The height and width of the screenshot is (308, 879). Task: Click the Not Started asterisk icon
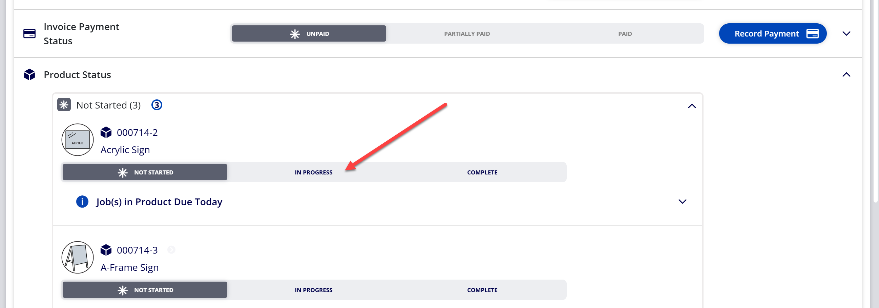point(64,105)
